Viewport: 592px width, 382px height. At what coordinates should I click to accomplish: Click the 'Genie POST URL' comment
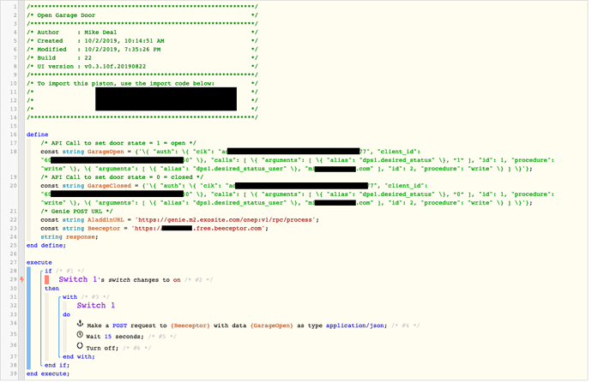77,212
